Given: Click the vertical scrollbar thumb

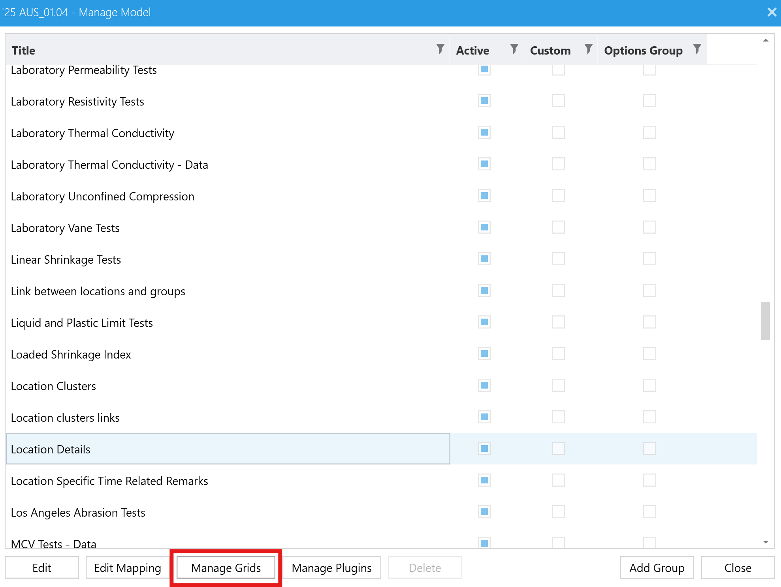Looking at the screenshot, I should point(765,321).
